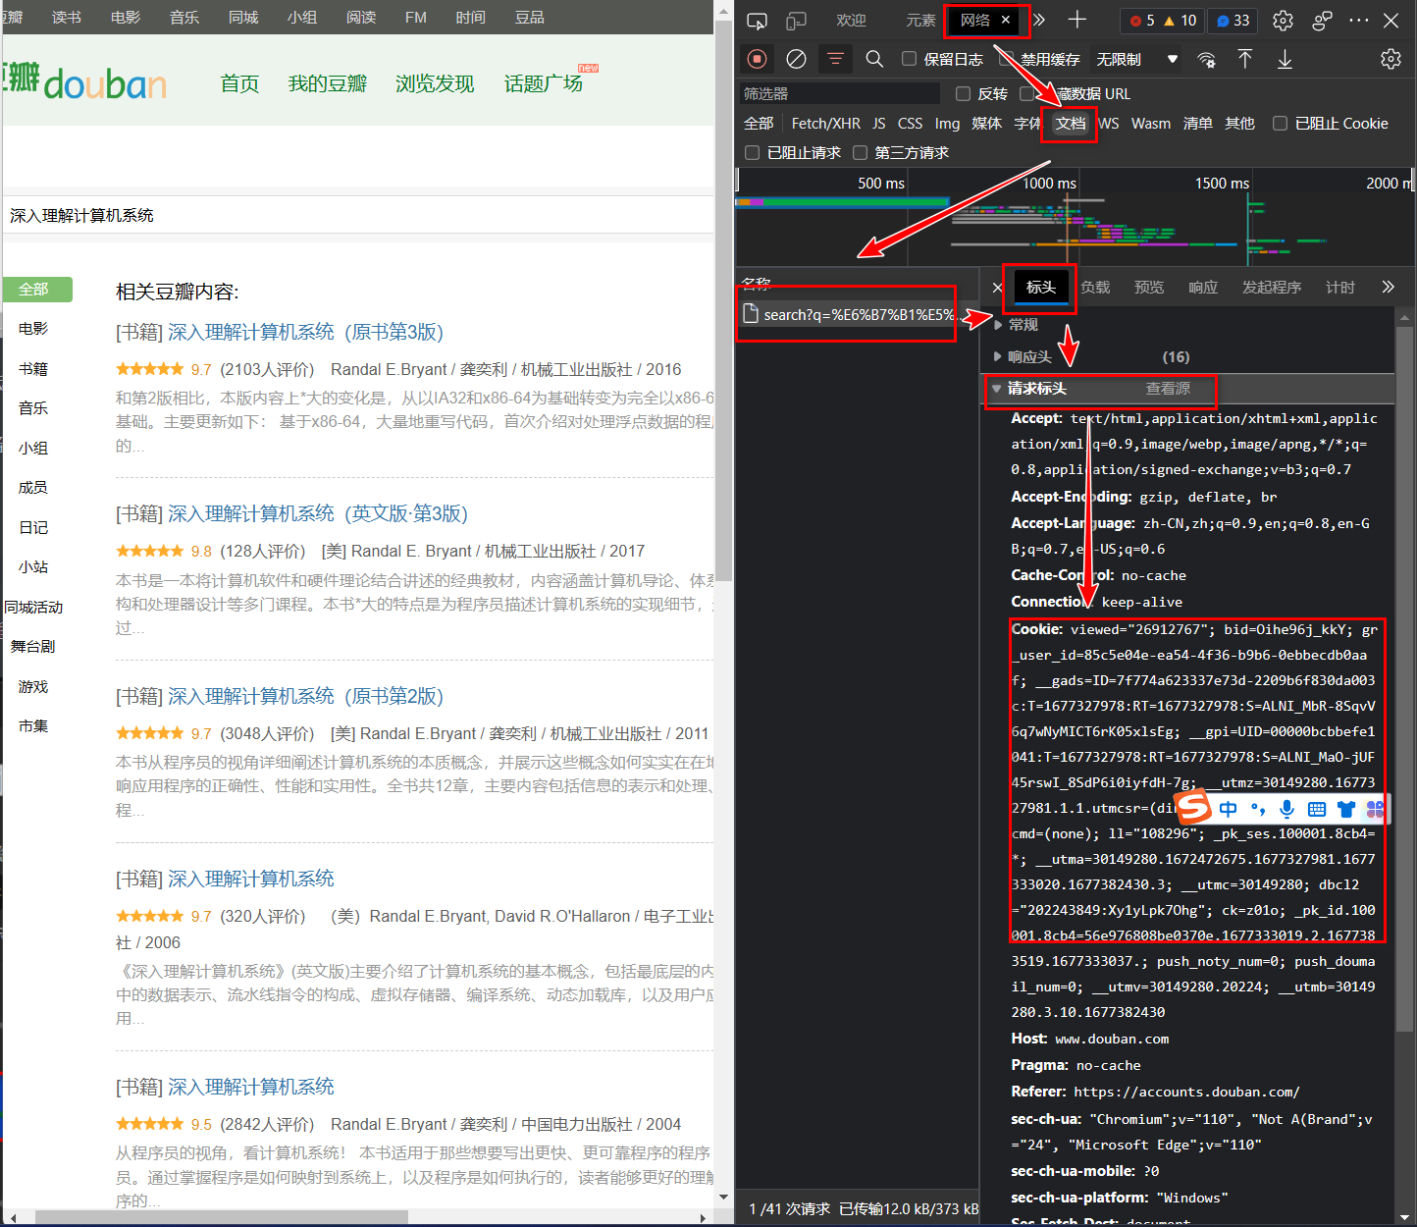The height and width of the screenshot is (1227, 1417).
Task: Close the 网络 tab
Action: click(x=1006, y=20)
